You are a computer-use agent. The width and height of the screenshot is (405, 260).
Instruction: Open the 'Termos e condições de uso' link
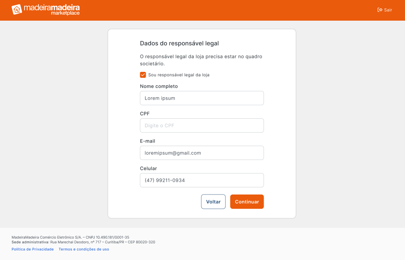coord(84,249)
